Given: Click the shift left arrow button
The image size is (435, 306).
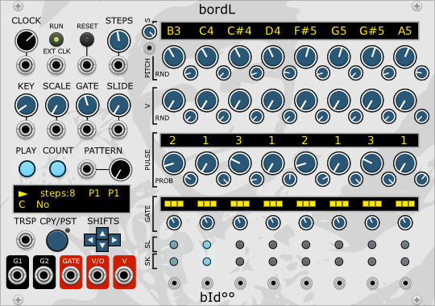Looking at the screenshot, I should (90, 240).
